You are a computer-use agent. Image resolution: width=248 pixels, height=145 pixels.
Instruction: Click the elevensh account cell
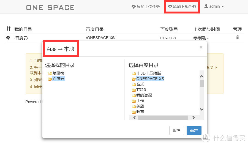(168, 38)
